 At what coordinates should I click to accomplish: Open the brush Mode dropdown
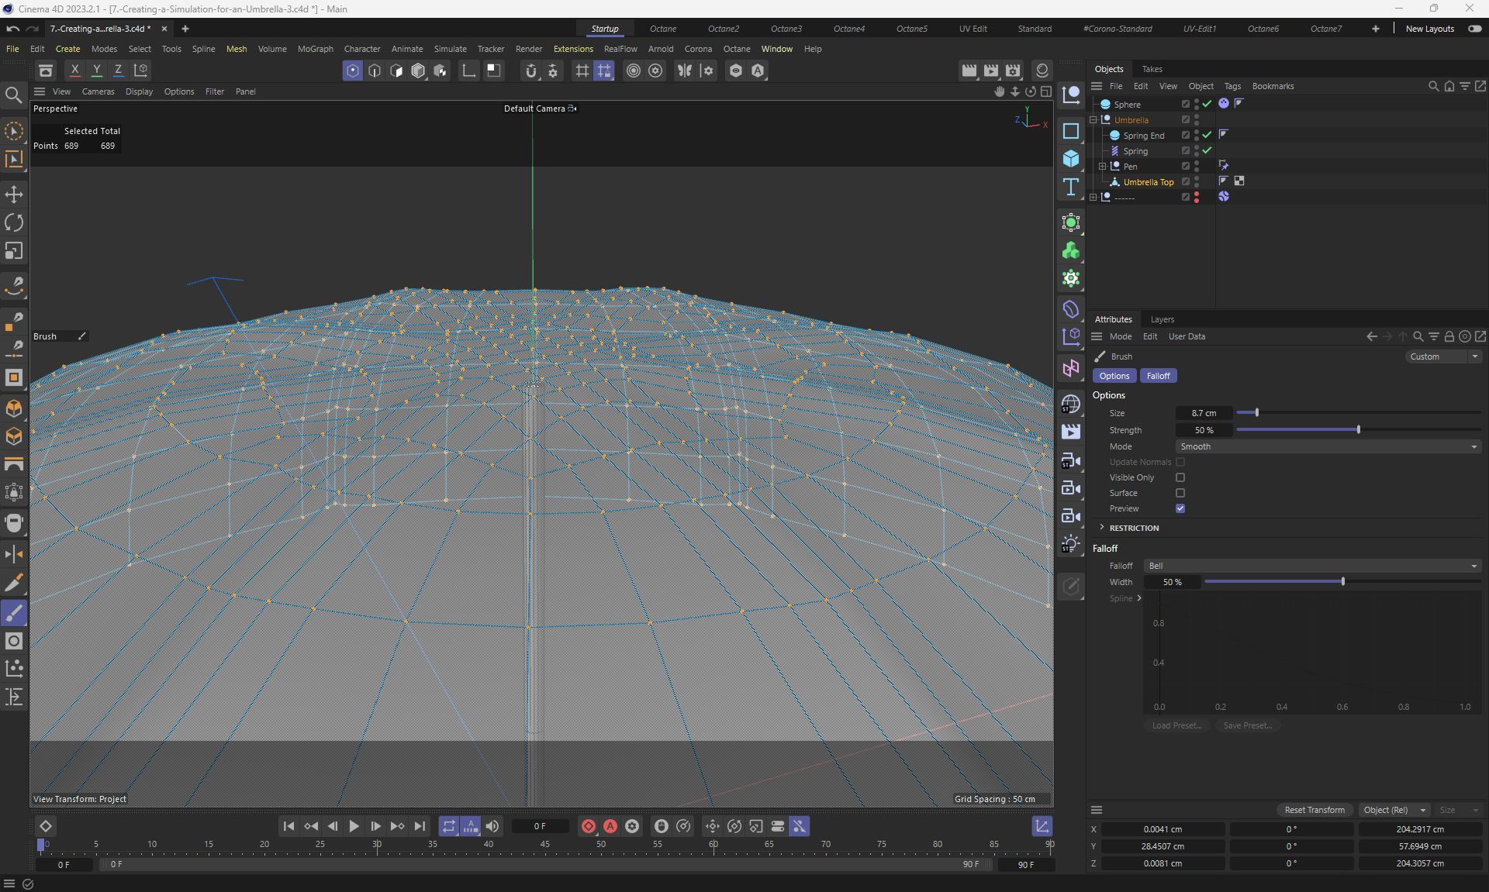(1328, 446)
